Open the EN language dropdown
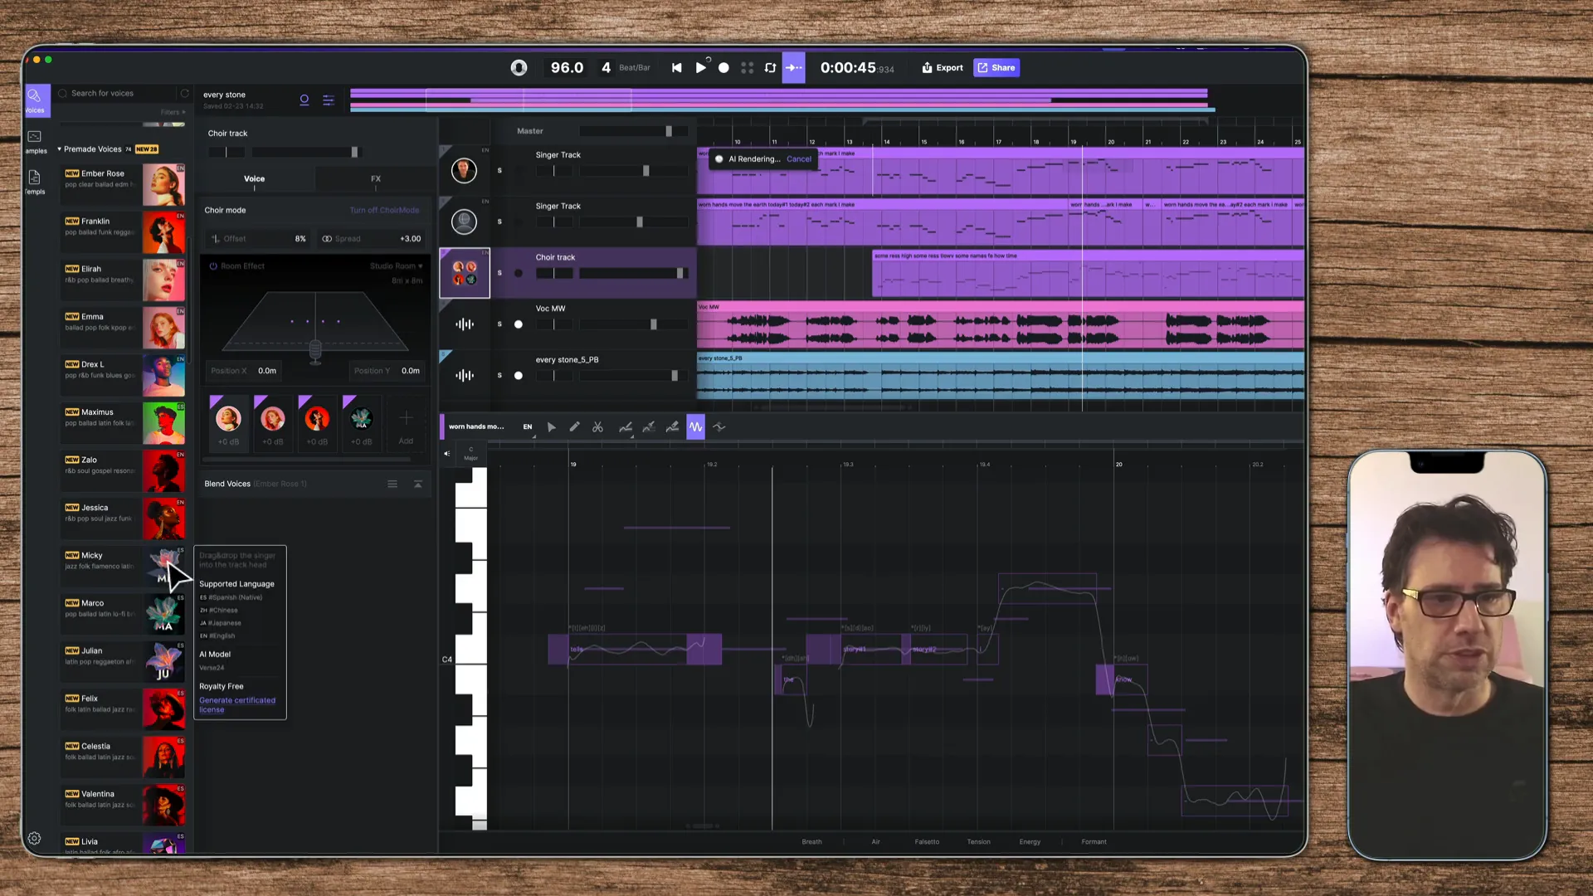Image resolution: width=1593 pixels, height=896 pixels. click(x=529, y=427)
